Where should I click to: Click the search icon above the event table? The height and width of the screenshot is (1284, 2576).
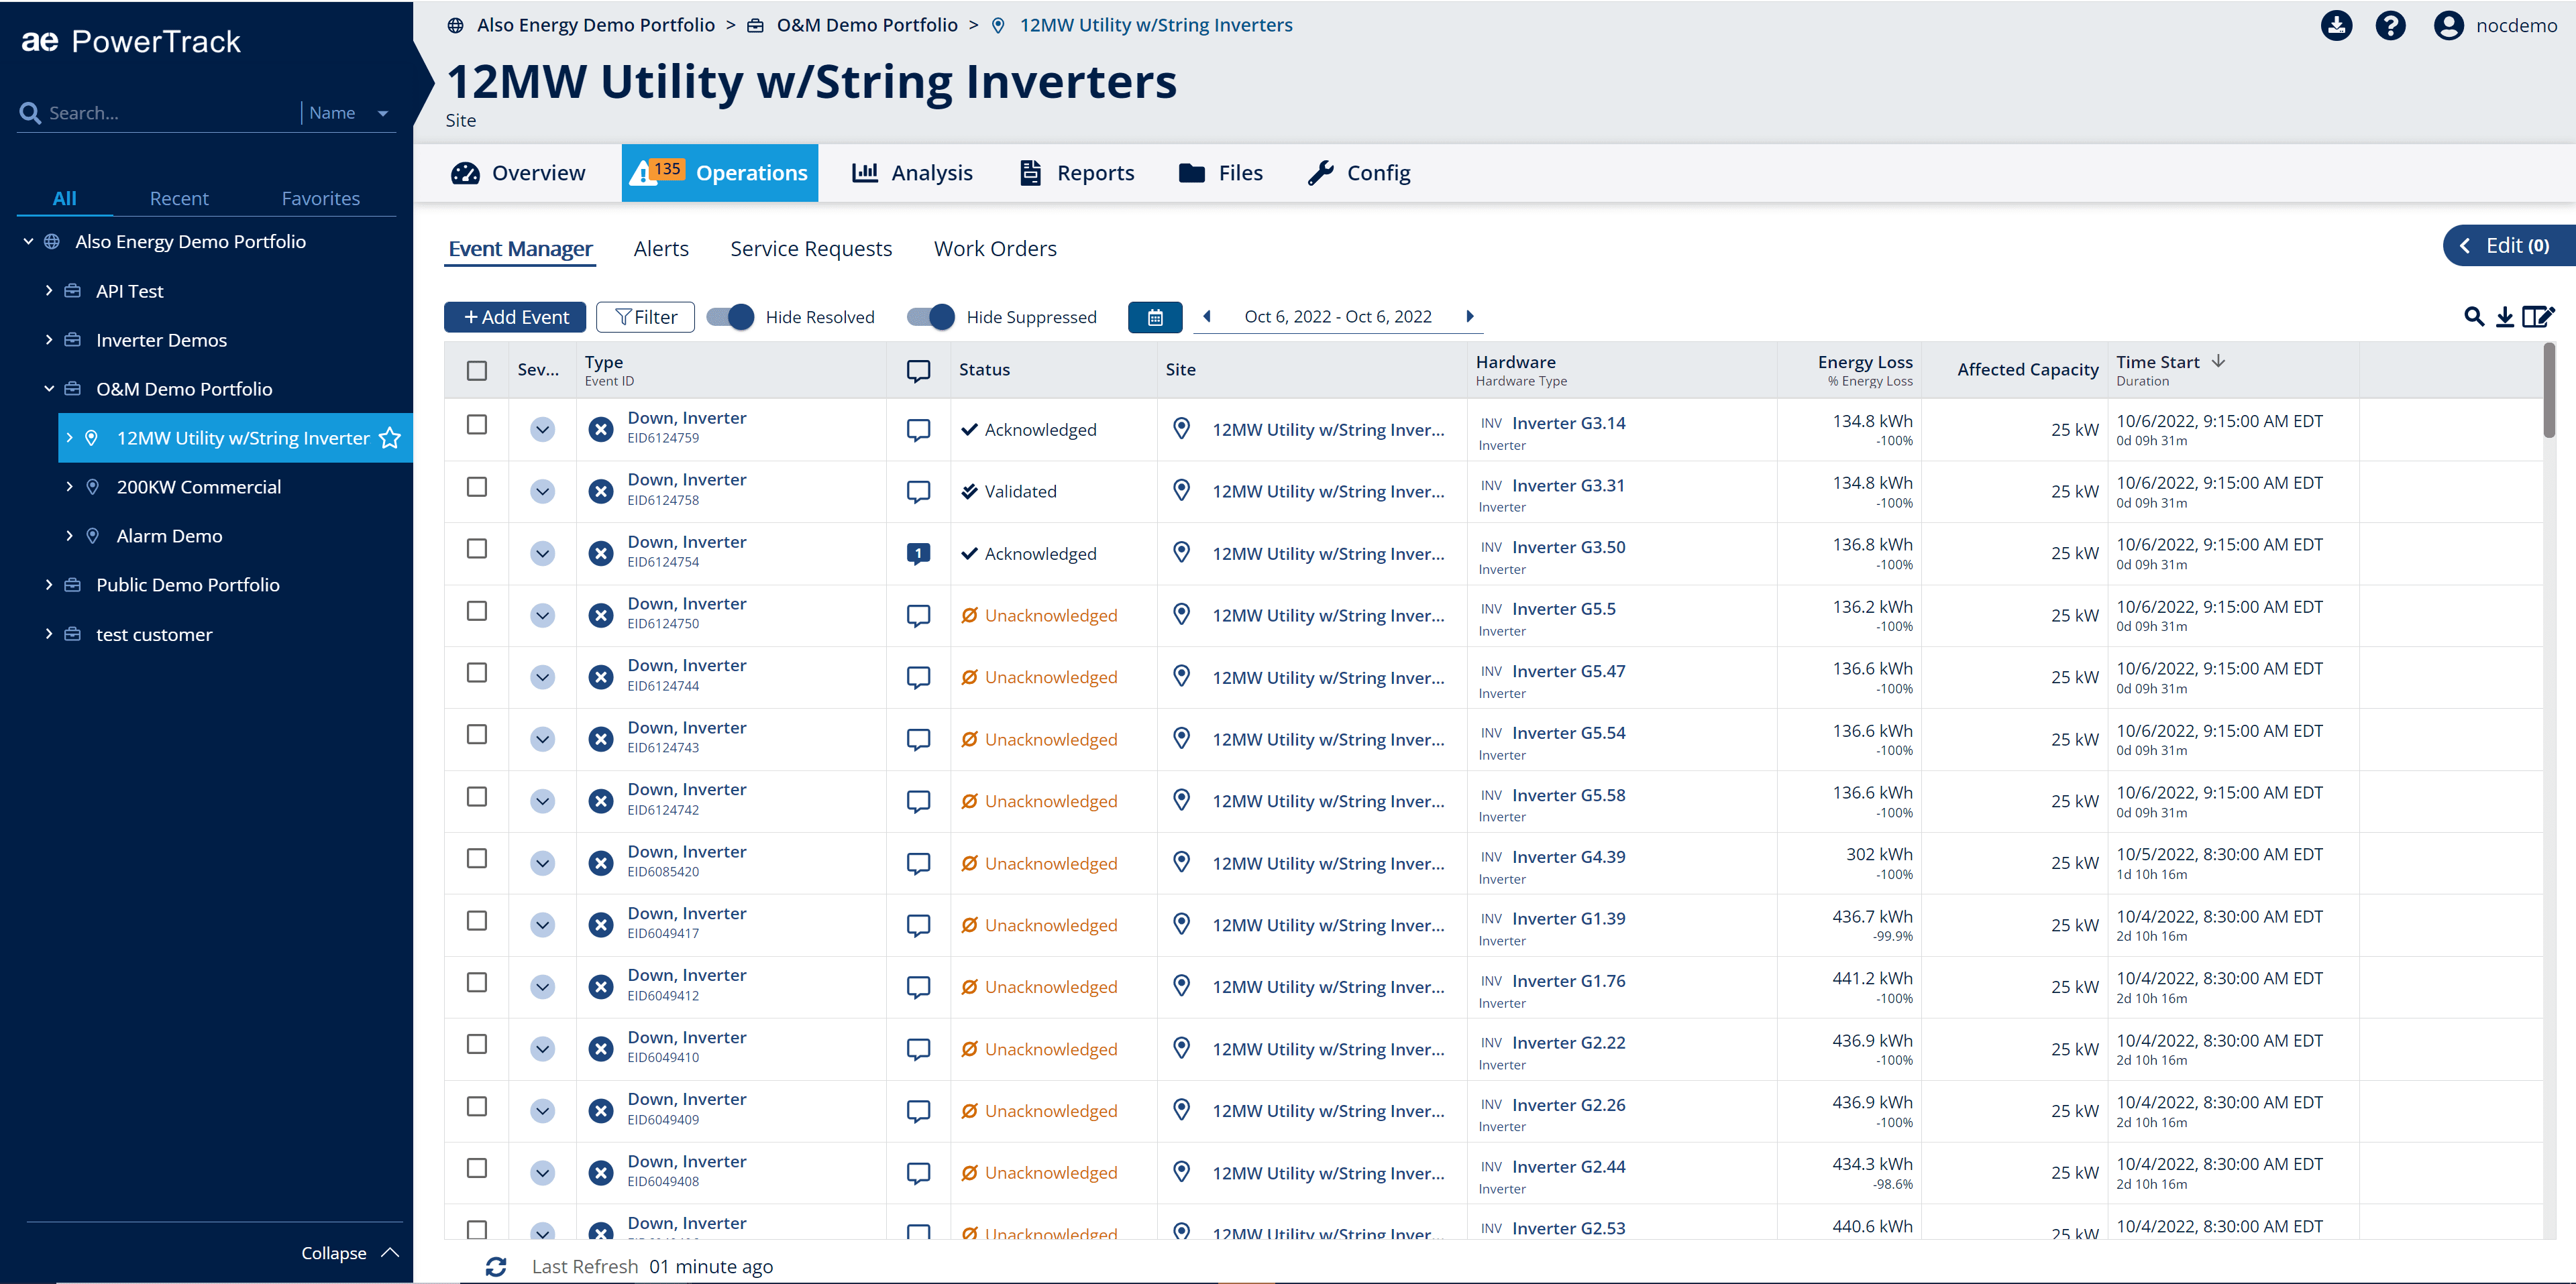point(2474,316)
